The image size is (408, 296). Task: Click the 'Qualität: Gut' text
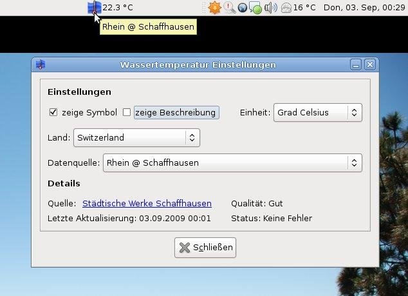pos(257,203)
